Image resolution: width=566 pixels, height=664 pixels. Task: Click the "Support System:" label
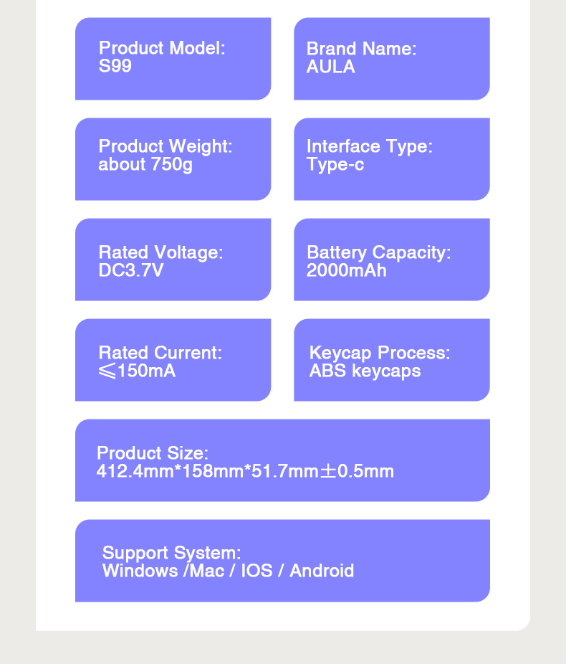coord(172,553)
